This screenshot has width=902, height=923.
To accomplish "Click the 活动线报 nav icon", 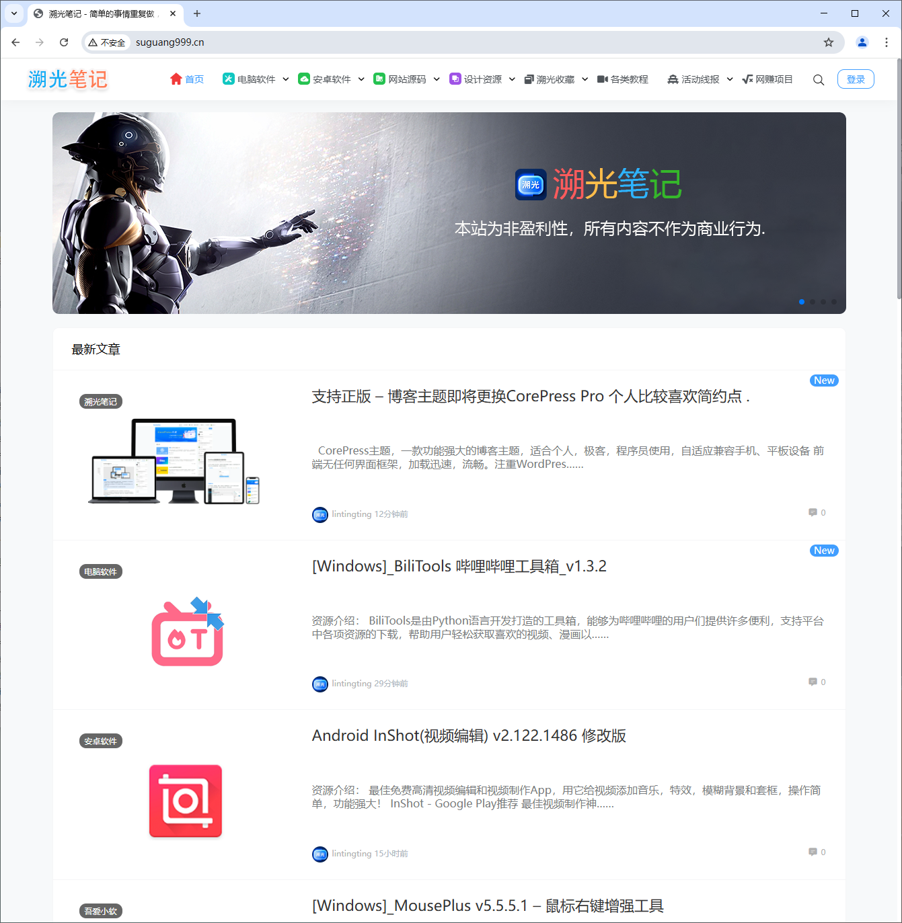I will click(x=673, y=79).
